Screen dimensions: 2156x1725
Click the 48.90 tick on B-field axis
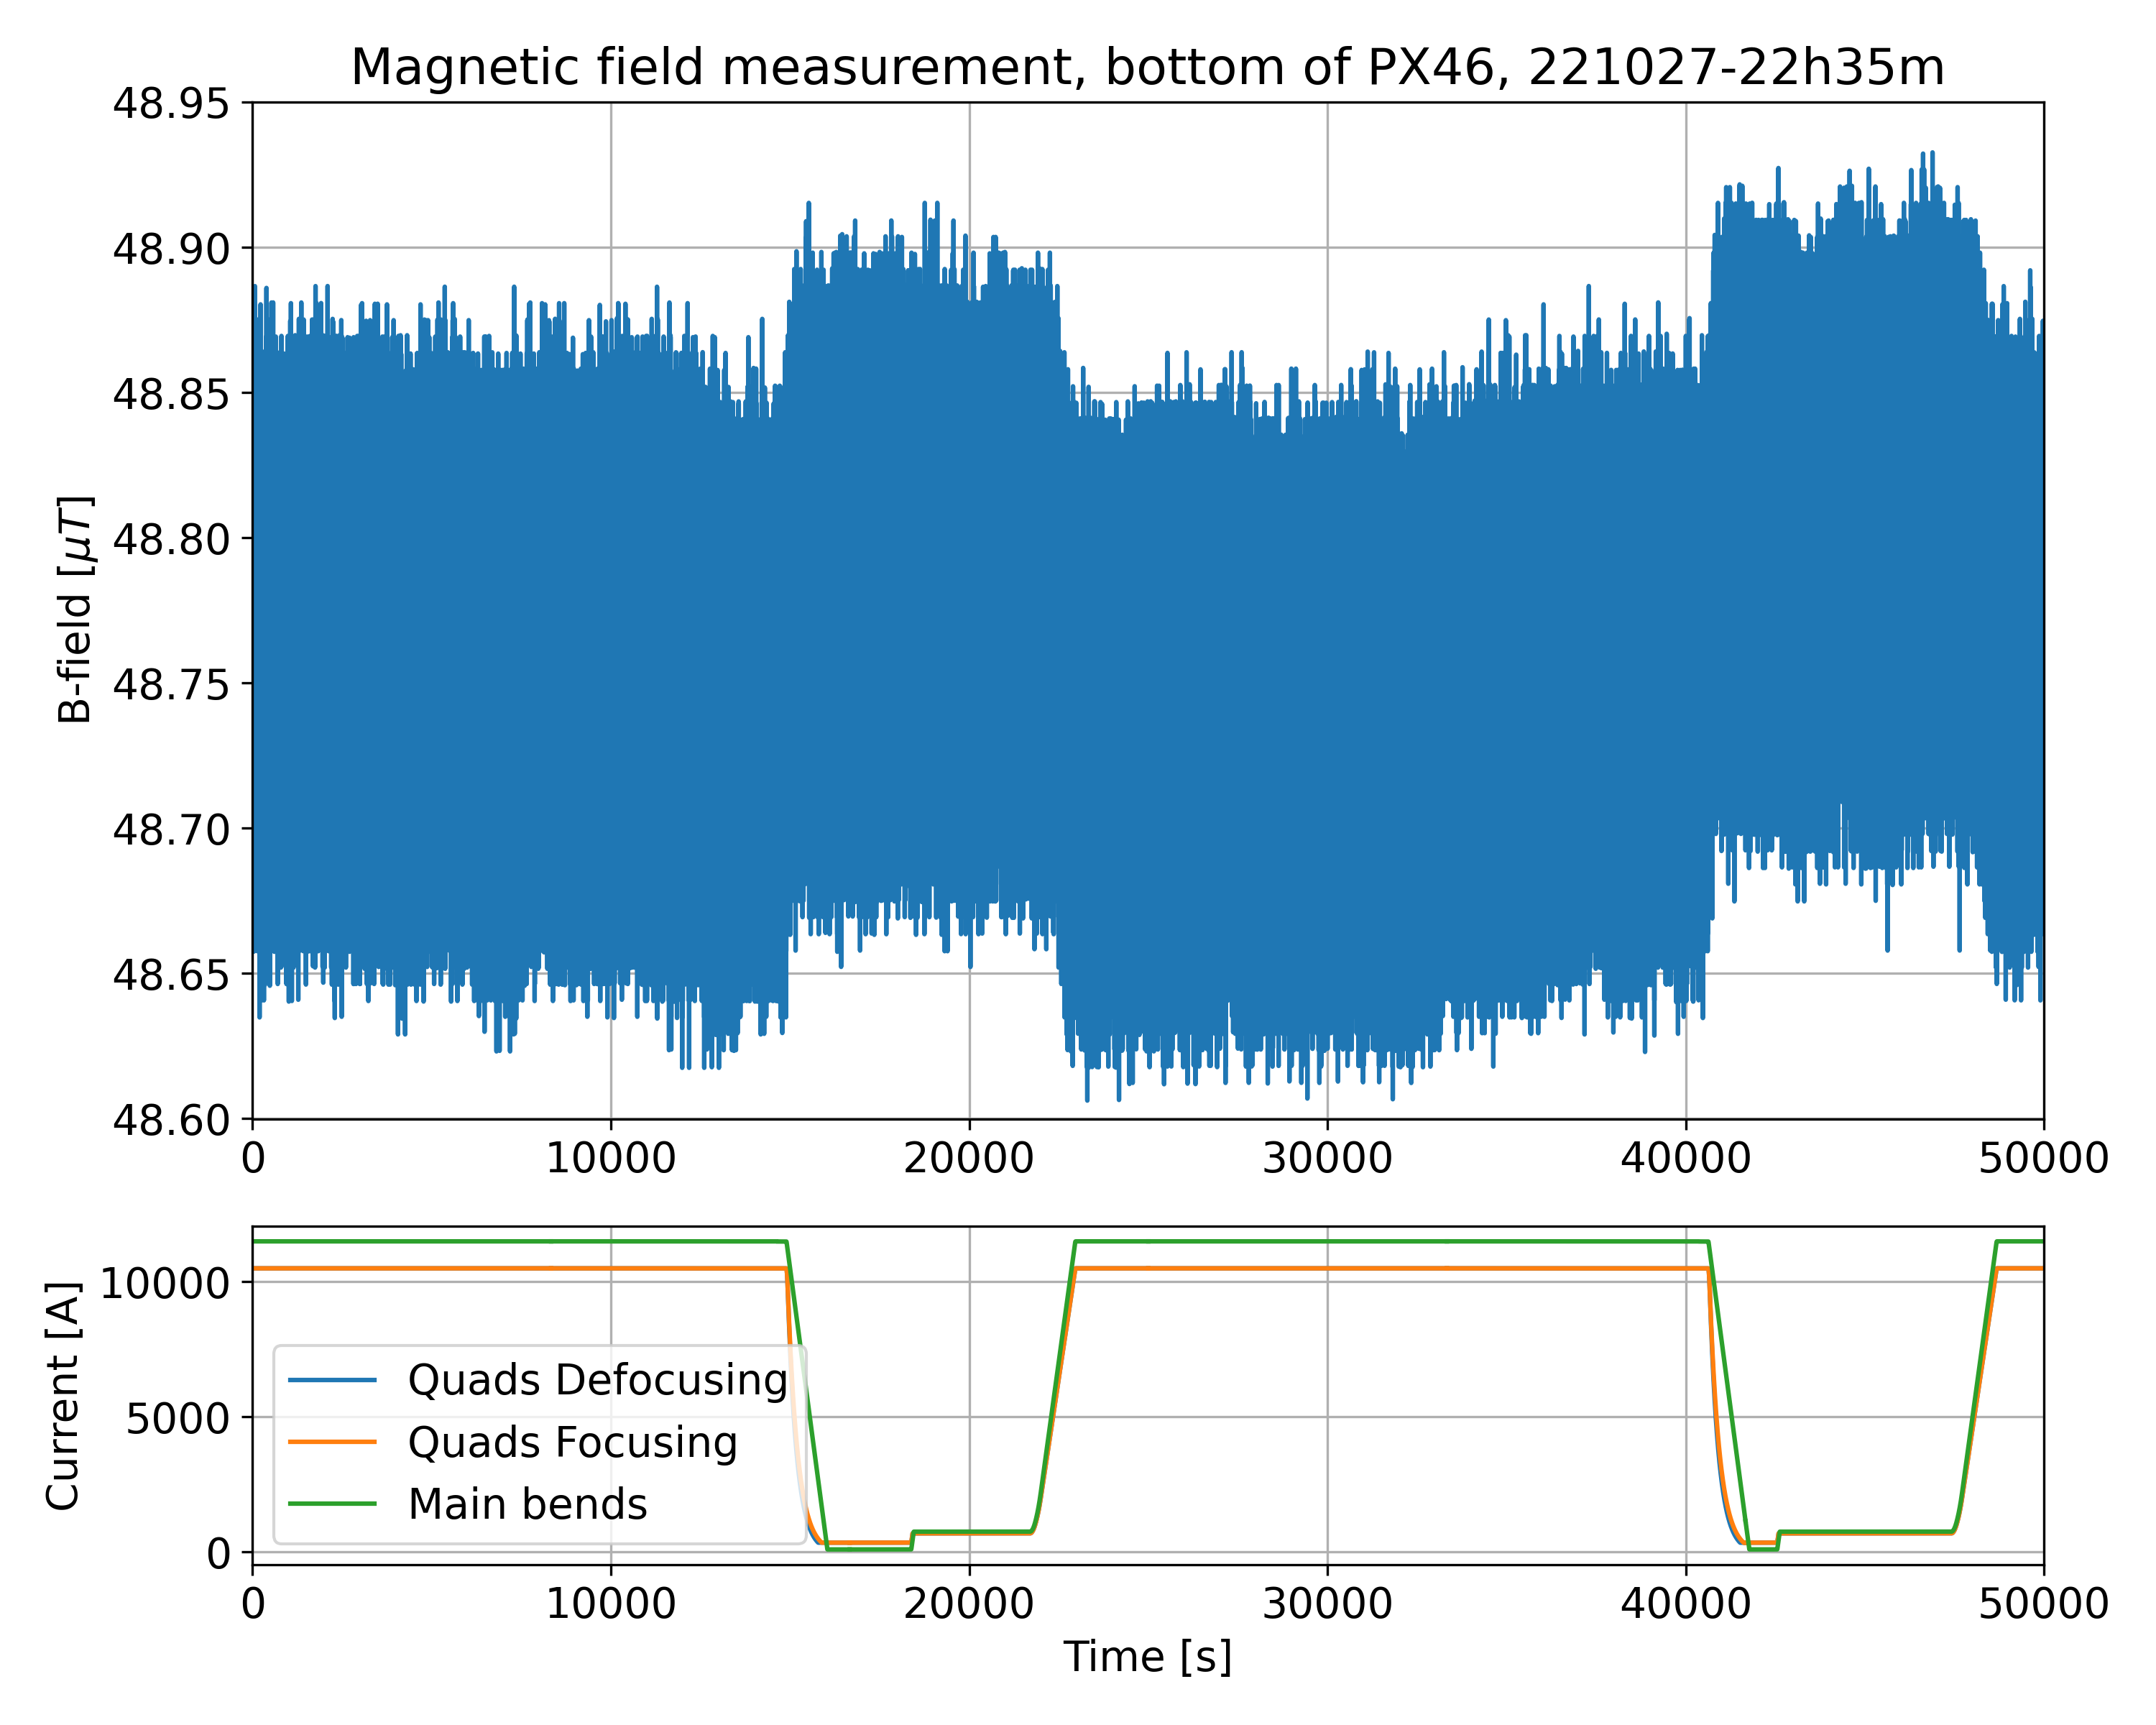click(170, 248)
